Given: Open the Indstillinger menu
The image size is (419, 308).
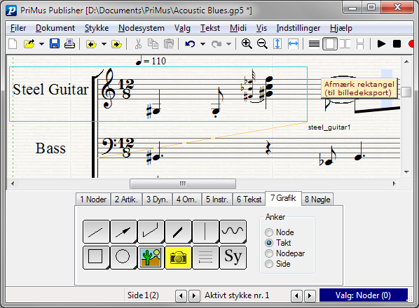Looking at the screenshot, I should (298, 28).
